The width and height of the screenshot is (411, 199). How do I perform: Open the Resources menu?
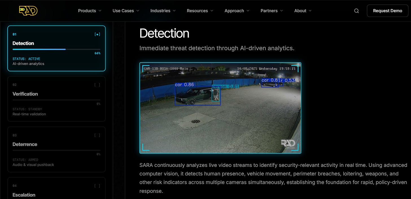tap(200, 11)
